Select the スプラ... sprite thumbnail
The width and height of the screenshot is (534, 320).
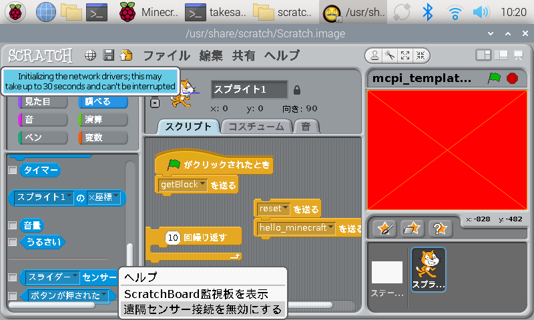429,269
